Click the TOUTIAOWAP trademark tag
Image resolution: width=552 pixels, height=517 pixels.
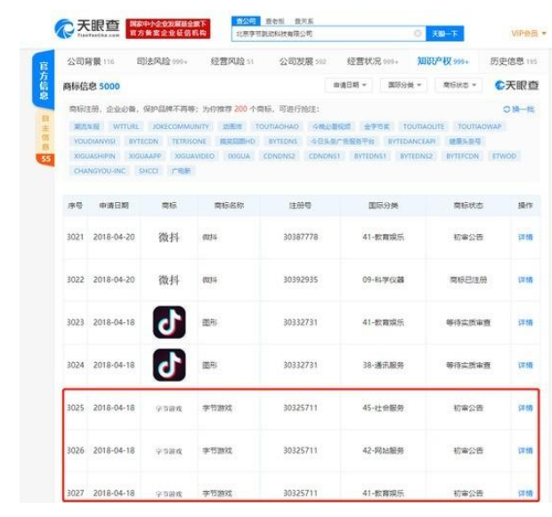pos(480,126)
